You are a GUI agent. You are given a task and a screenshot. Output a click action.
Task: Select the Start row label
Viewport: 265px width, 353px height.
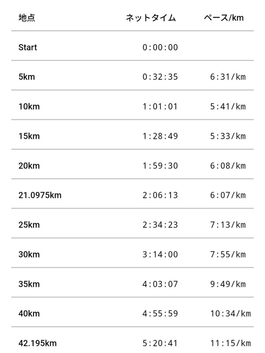(x=28, y=47)
